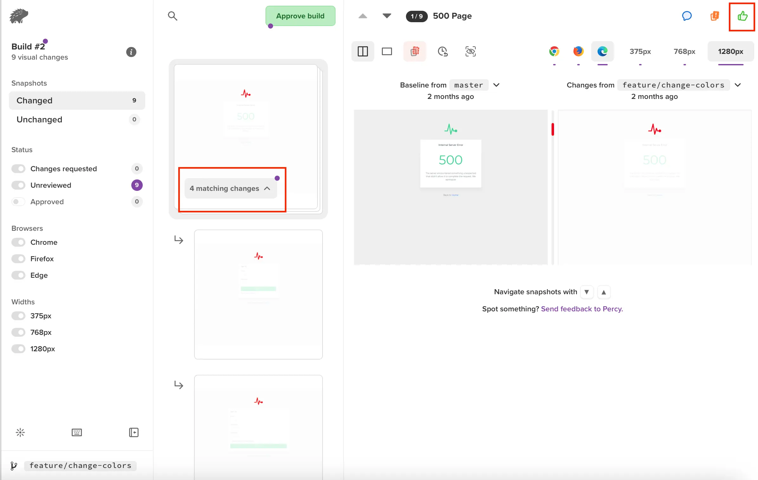Switch to single-pane view
Image resolution: width=758 pixels, height=480 pixels.
pyautogui.click(x=387, y=51)
